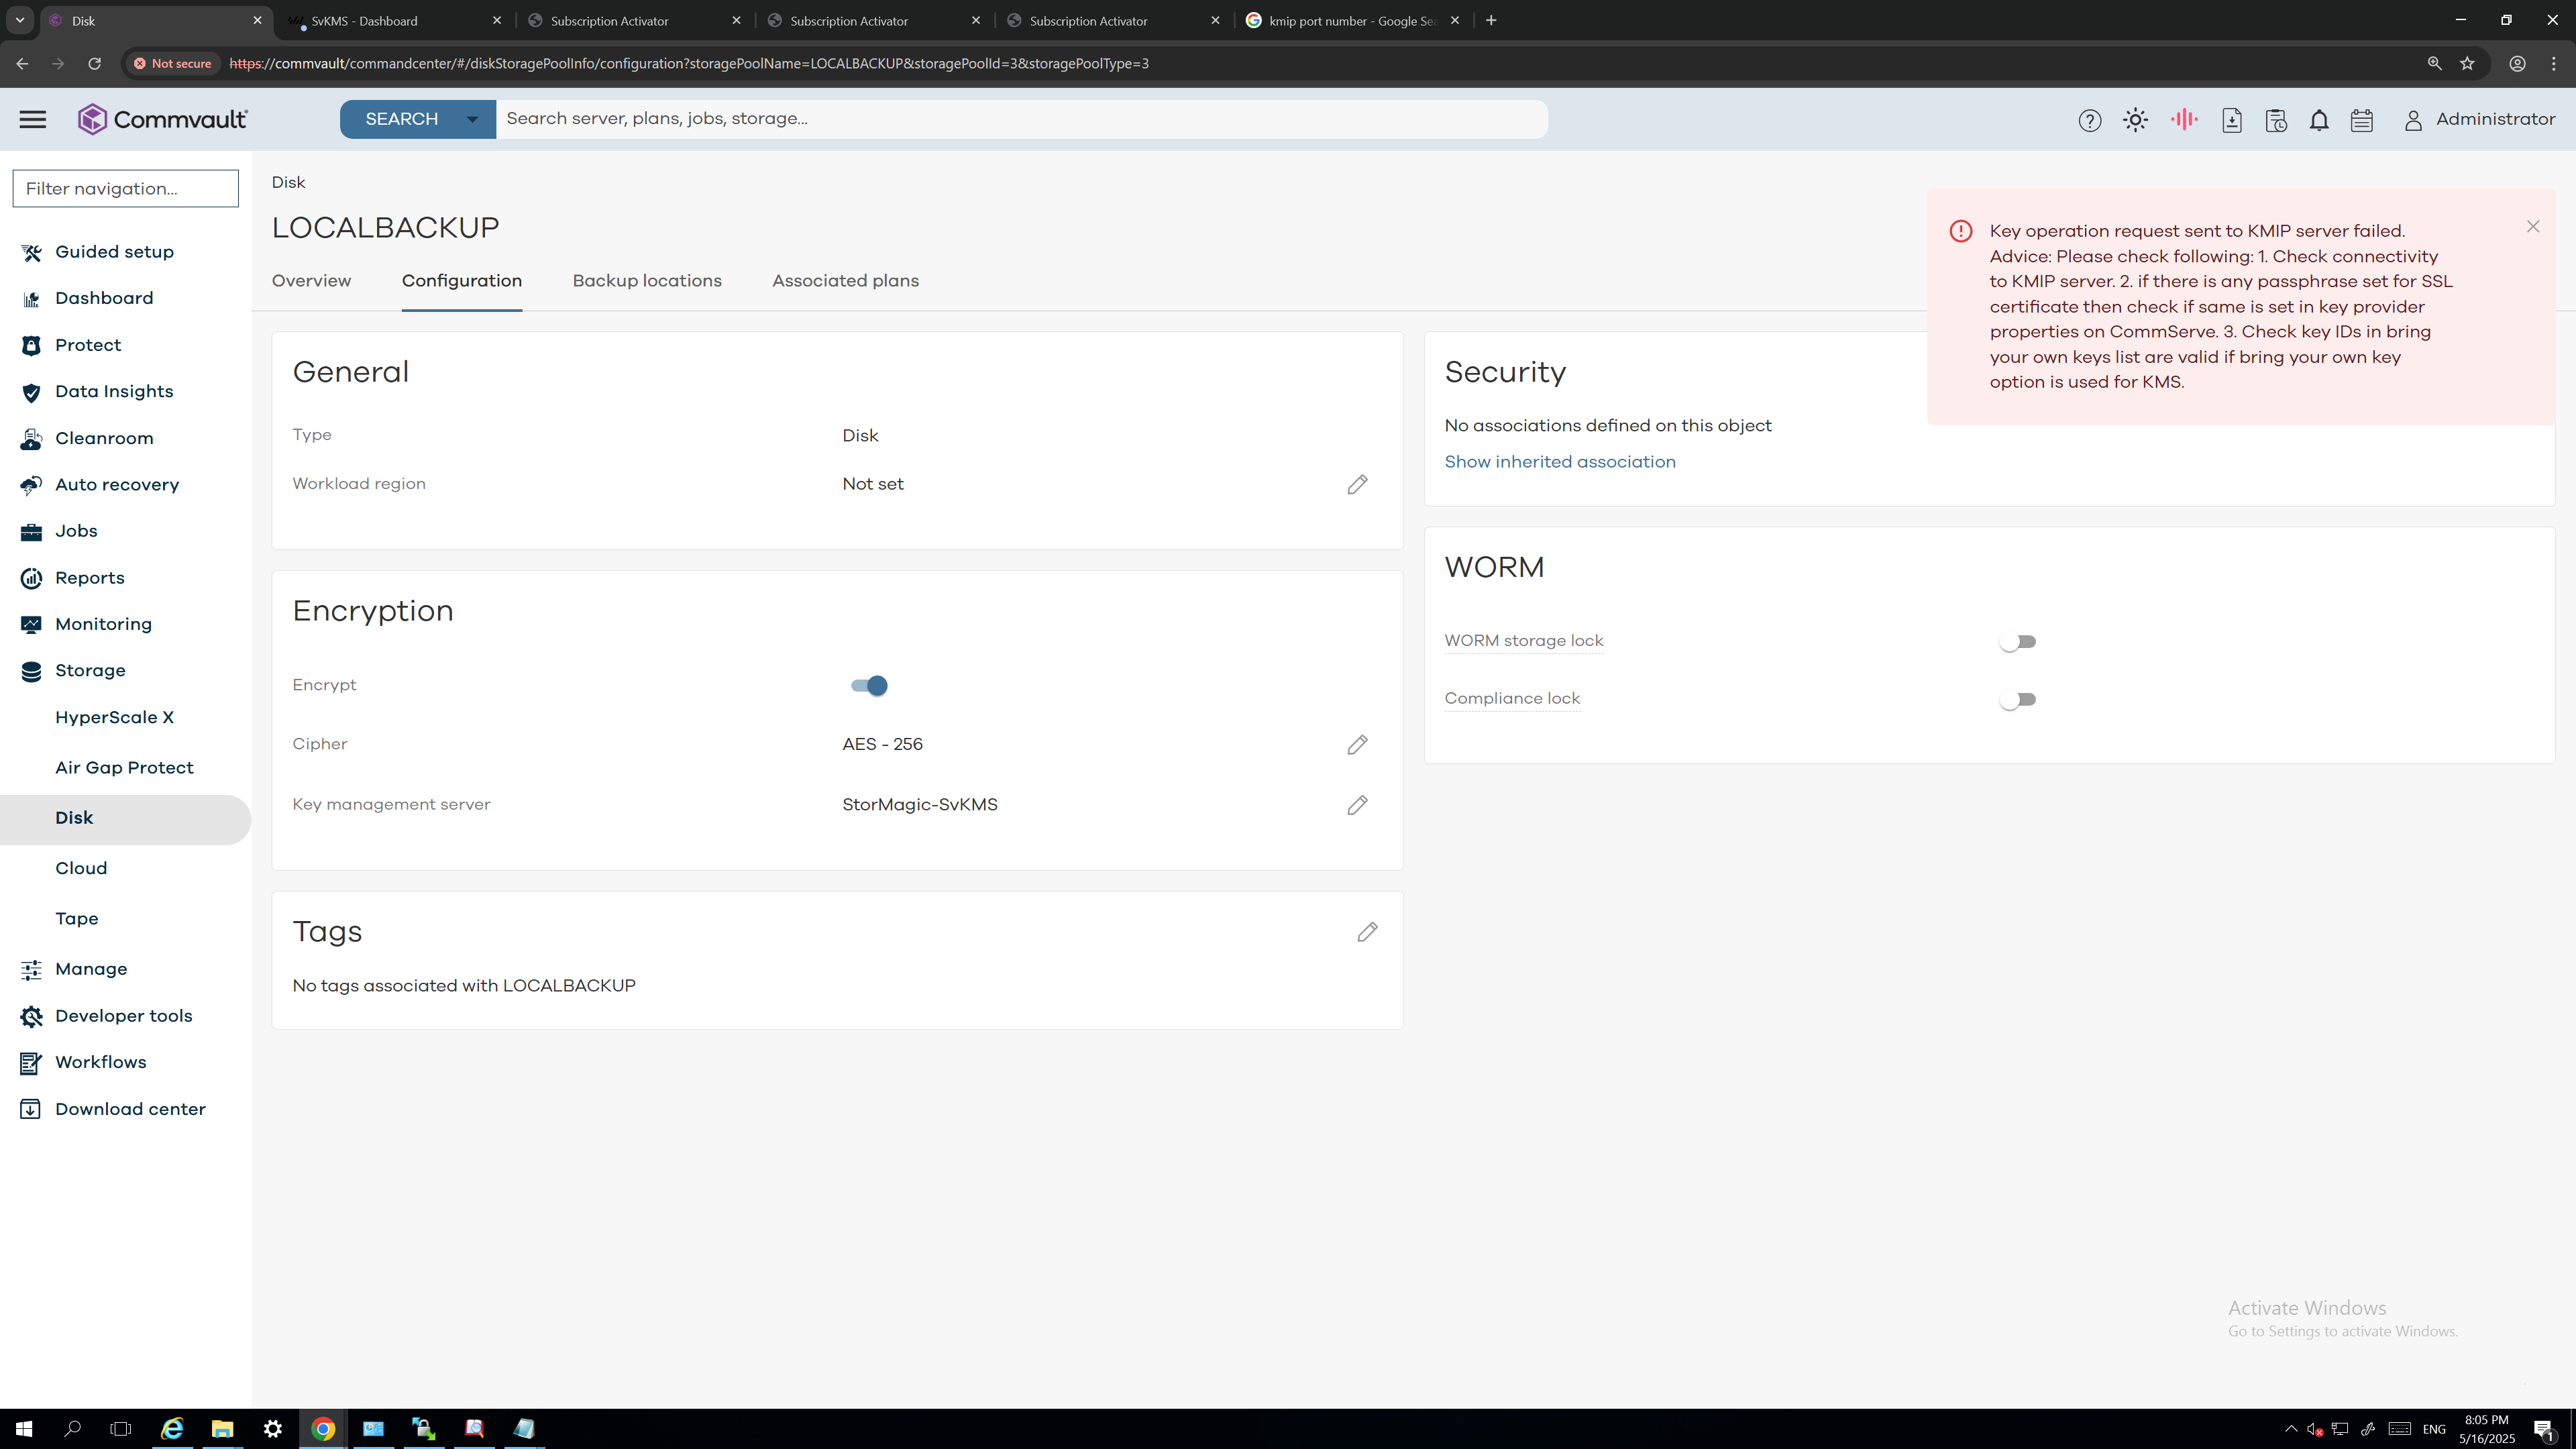Edit Tags with the pencil icon
The height and width of the screenshot is (1449, 2576).
[x=1367, y=932]
